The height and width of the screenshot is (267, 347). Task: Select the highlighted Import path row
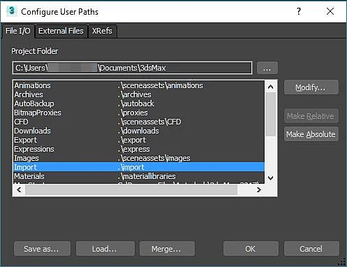pos(139,167)
